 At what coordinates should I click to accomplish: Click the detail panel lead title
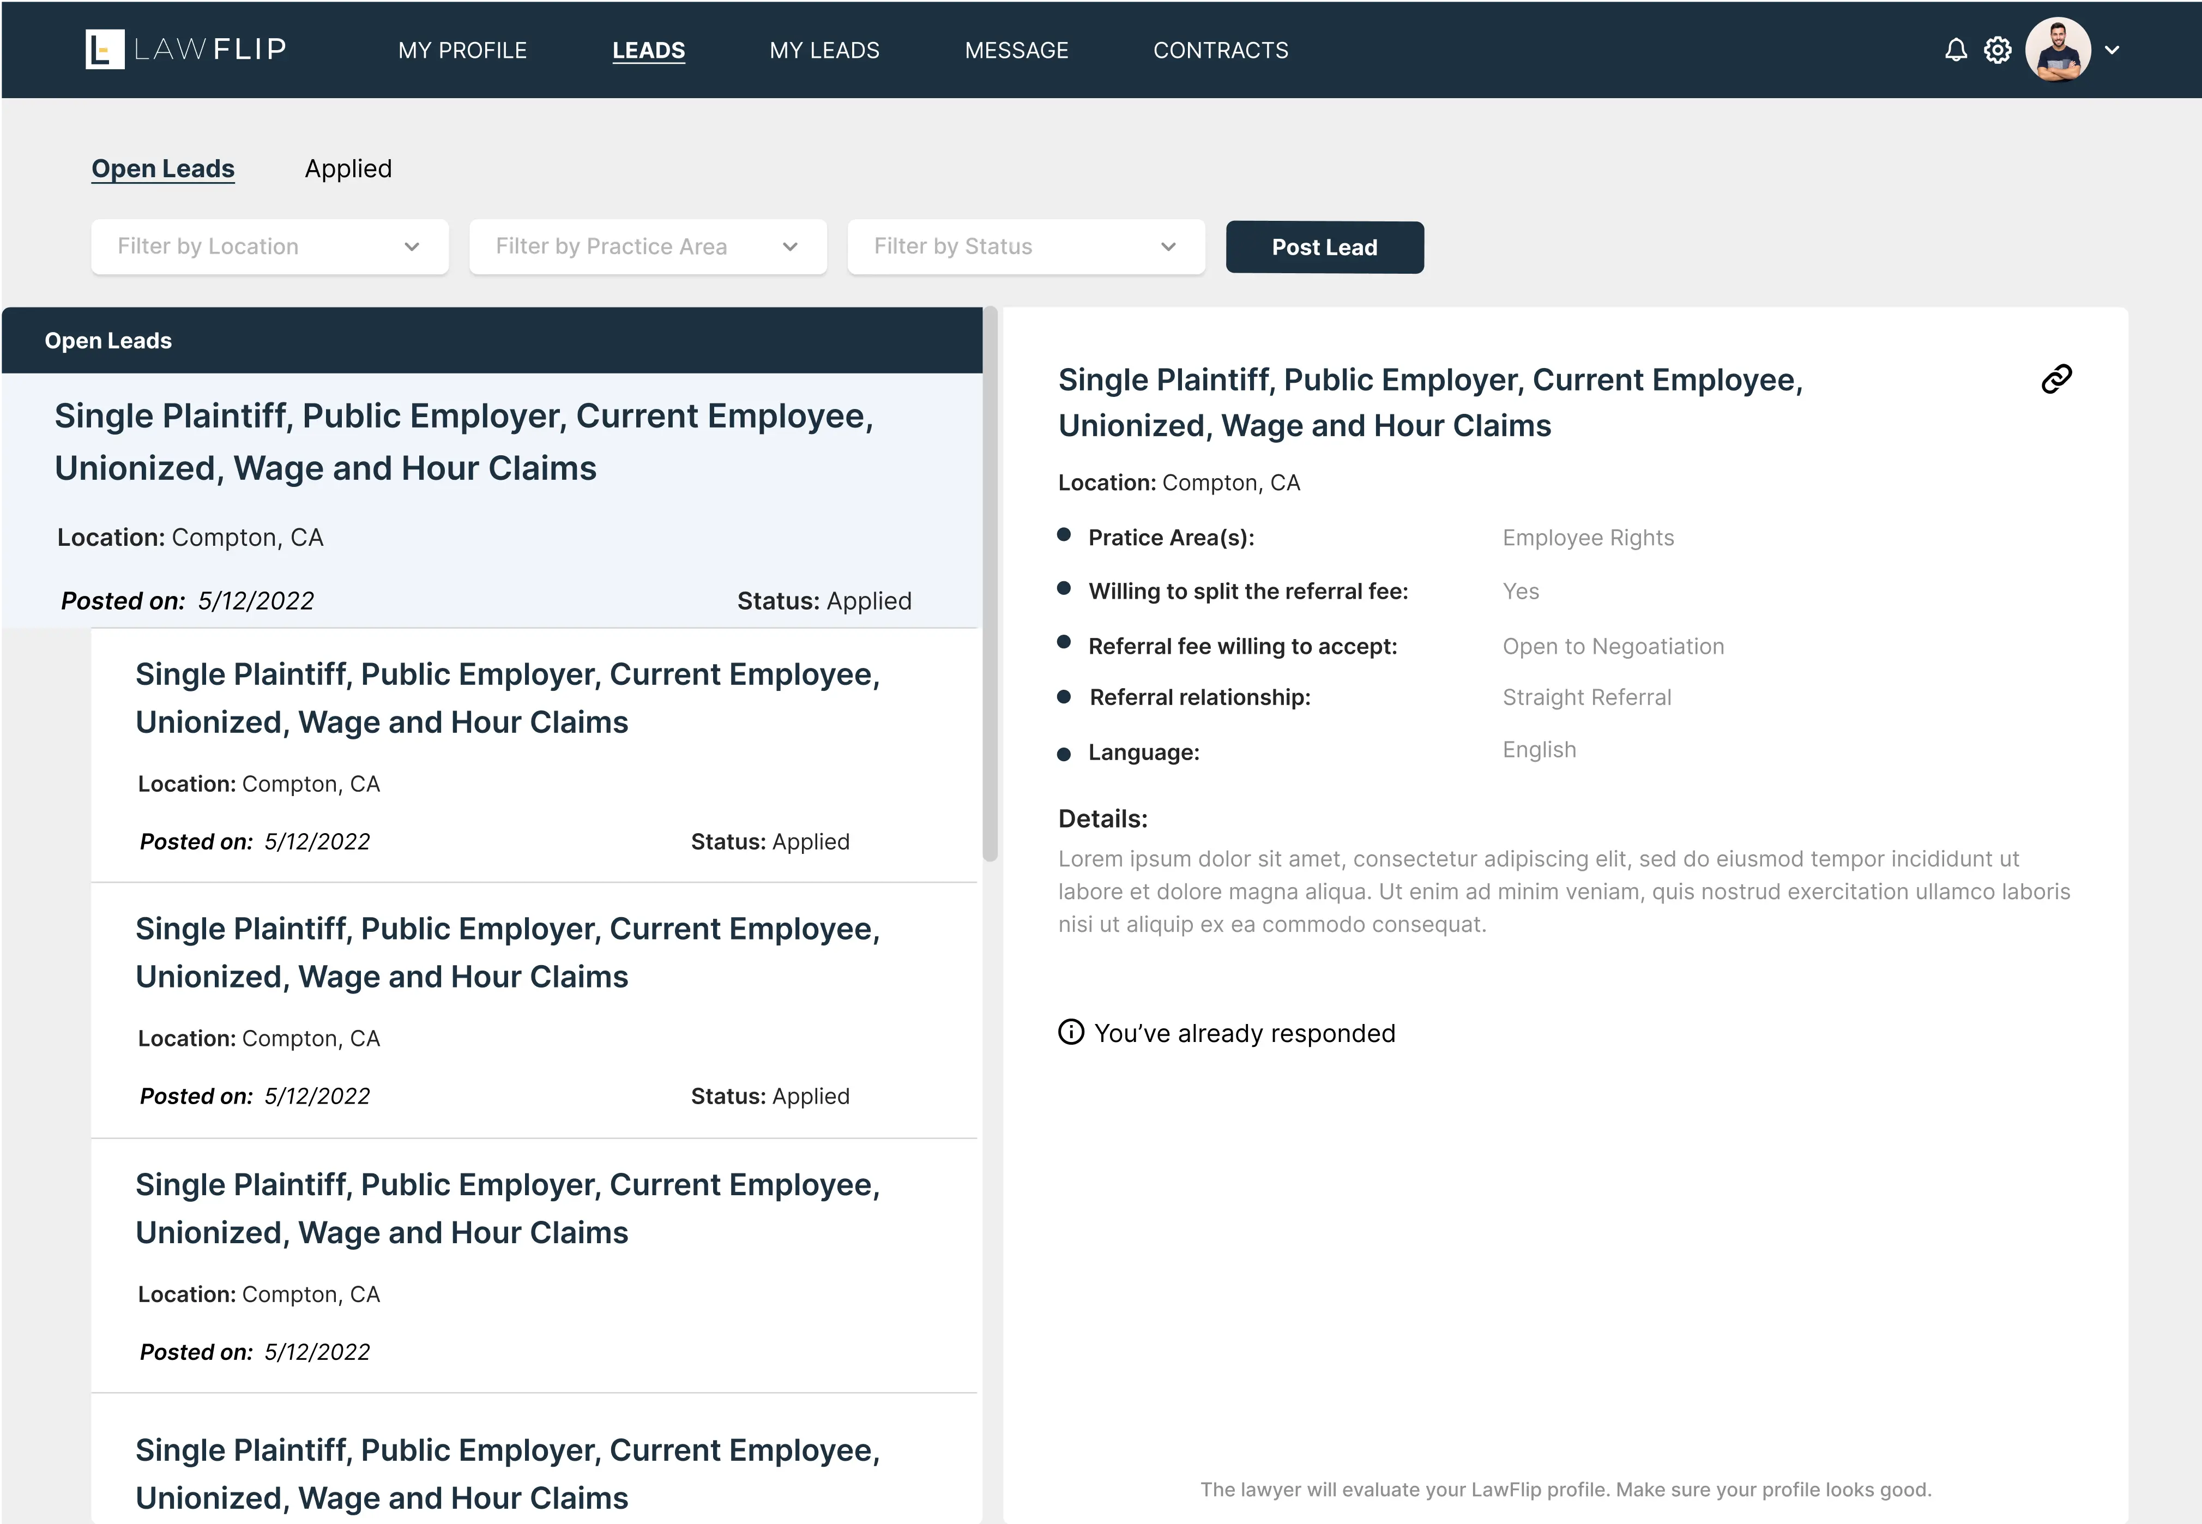[1431, 402]
